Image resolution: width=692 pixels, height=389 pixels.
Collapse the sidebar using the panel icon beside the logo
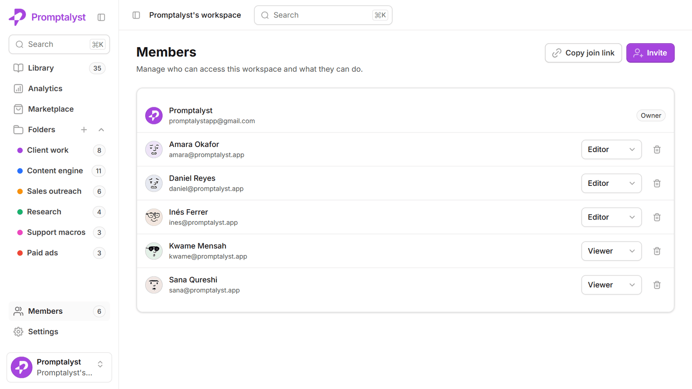[101, 17]
